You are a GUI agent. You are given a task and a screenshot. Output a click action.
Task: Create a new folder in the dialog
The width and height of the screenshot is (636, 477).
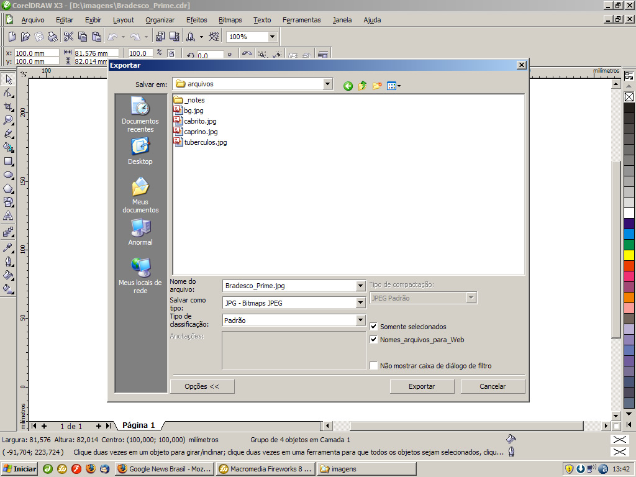click(377, 86)
